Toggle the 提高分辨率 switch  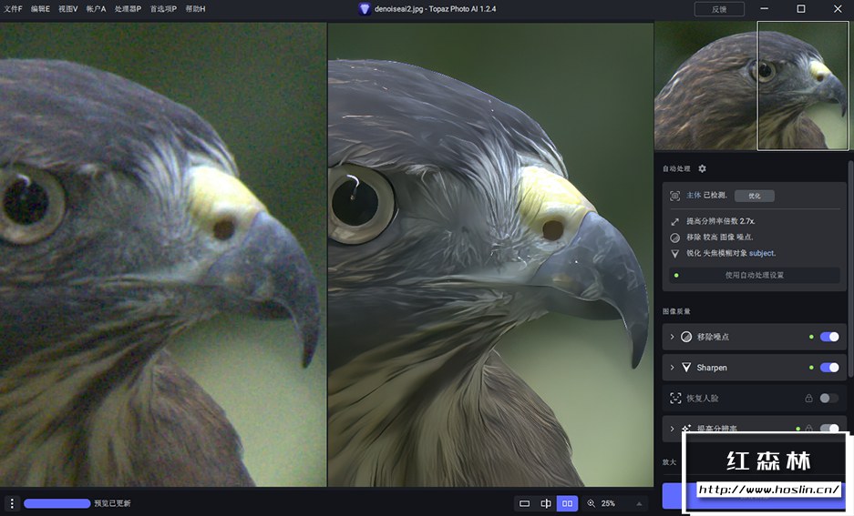829,429
